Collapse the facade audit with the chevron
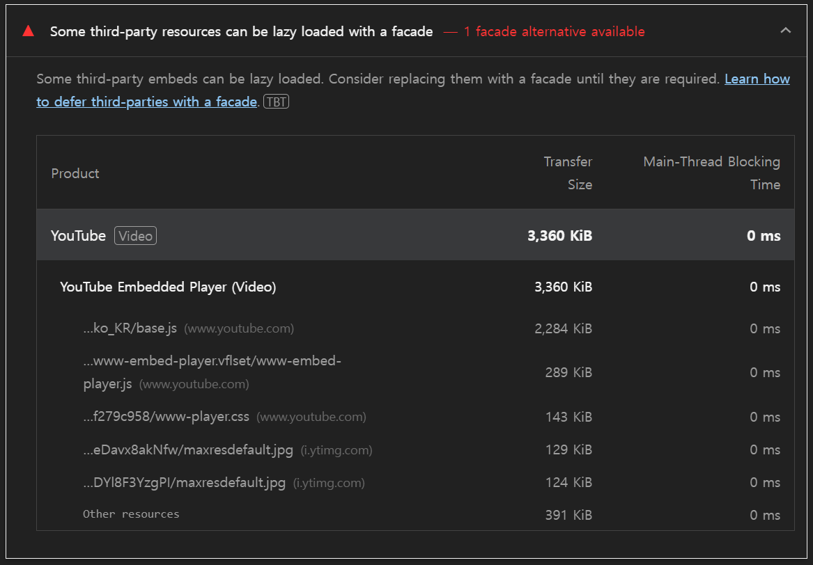 click(x=786, y=31)
